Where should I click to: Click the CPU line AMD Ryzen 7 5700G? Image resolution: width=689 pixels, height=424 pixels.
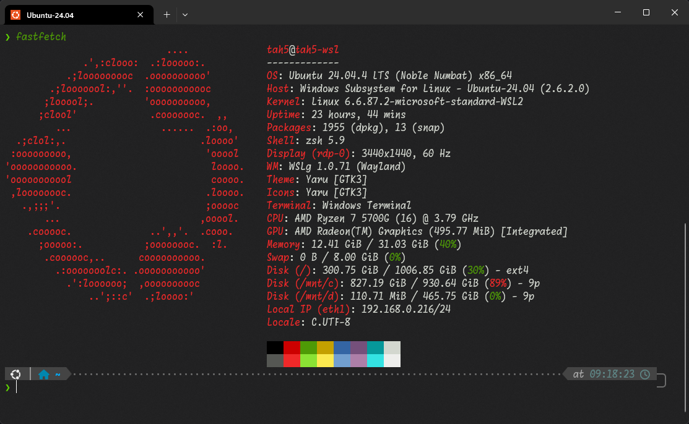pyautogui.click(x=373, y=218)
